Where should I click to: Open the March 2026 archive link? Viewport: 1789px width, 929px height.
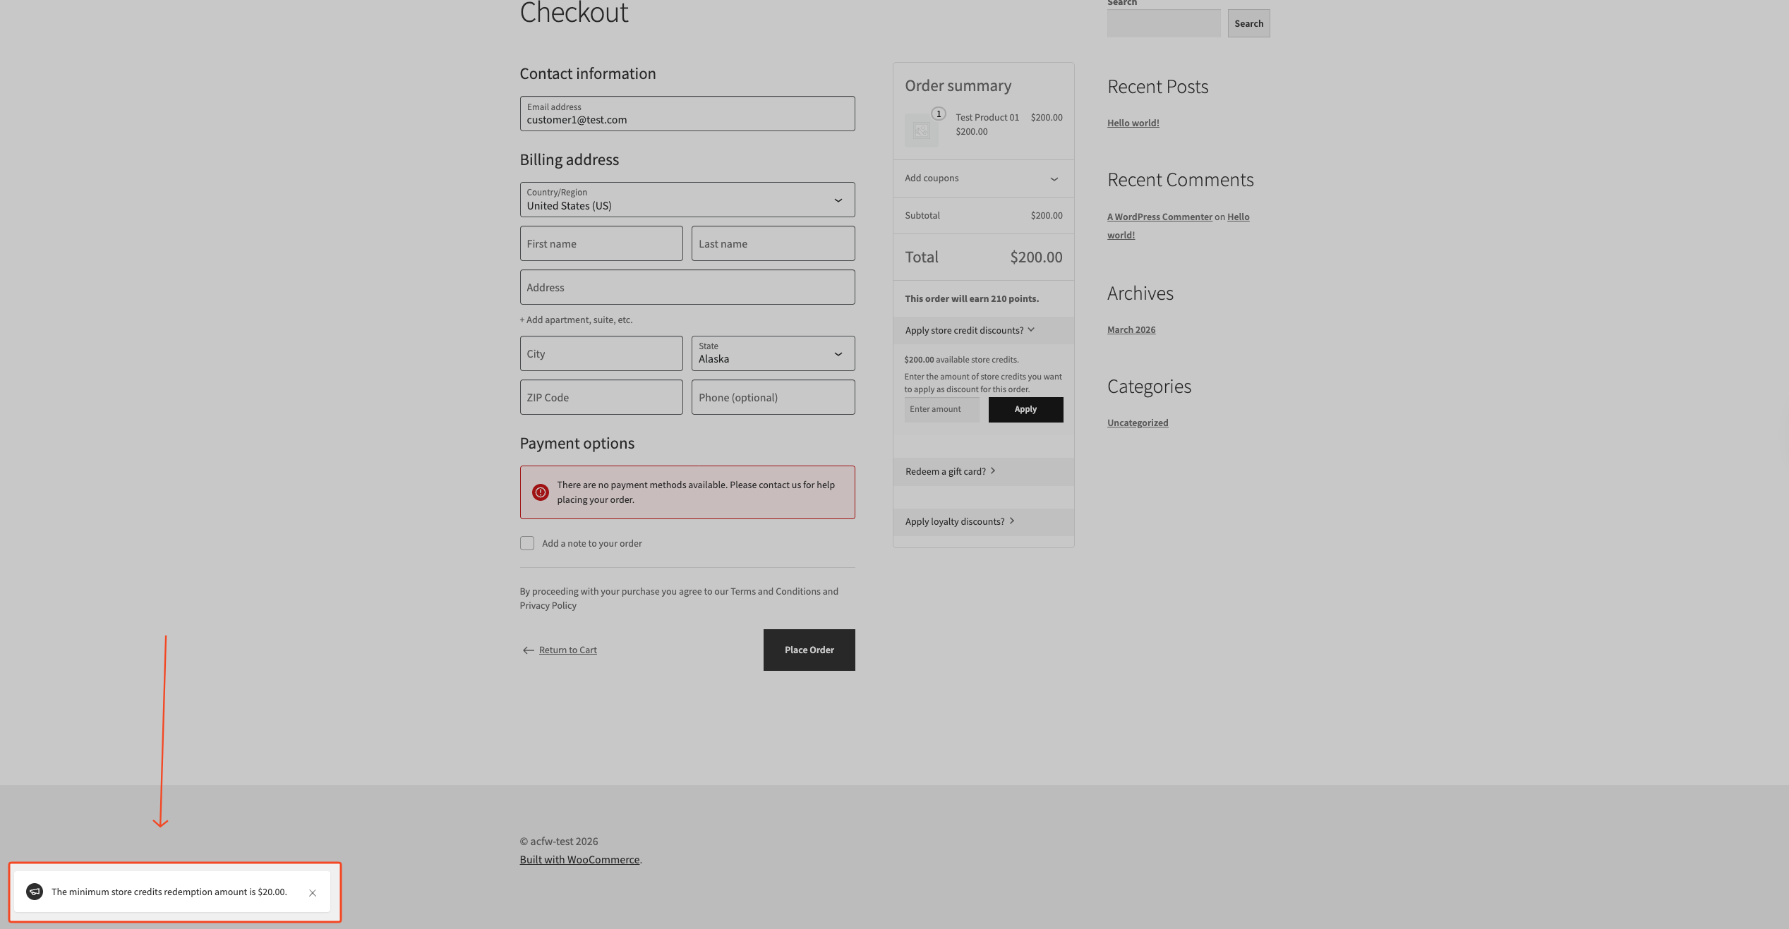point(1131,329)
